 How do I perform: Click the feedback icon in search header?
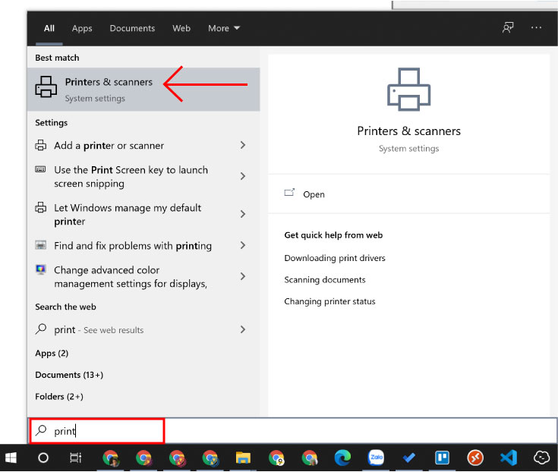(508, 28)
